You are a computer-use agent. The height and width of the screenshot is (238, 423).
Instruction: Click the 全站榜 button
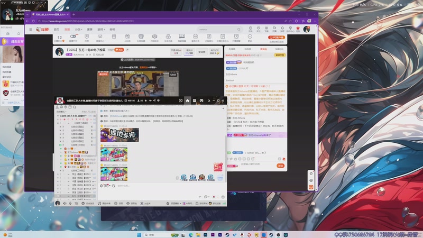pos(202,52)
